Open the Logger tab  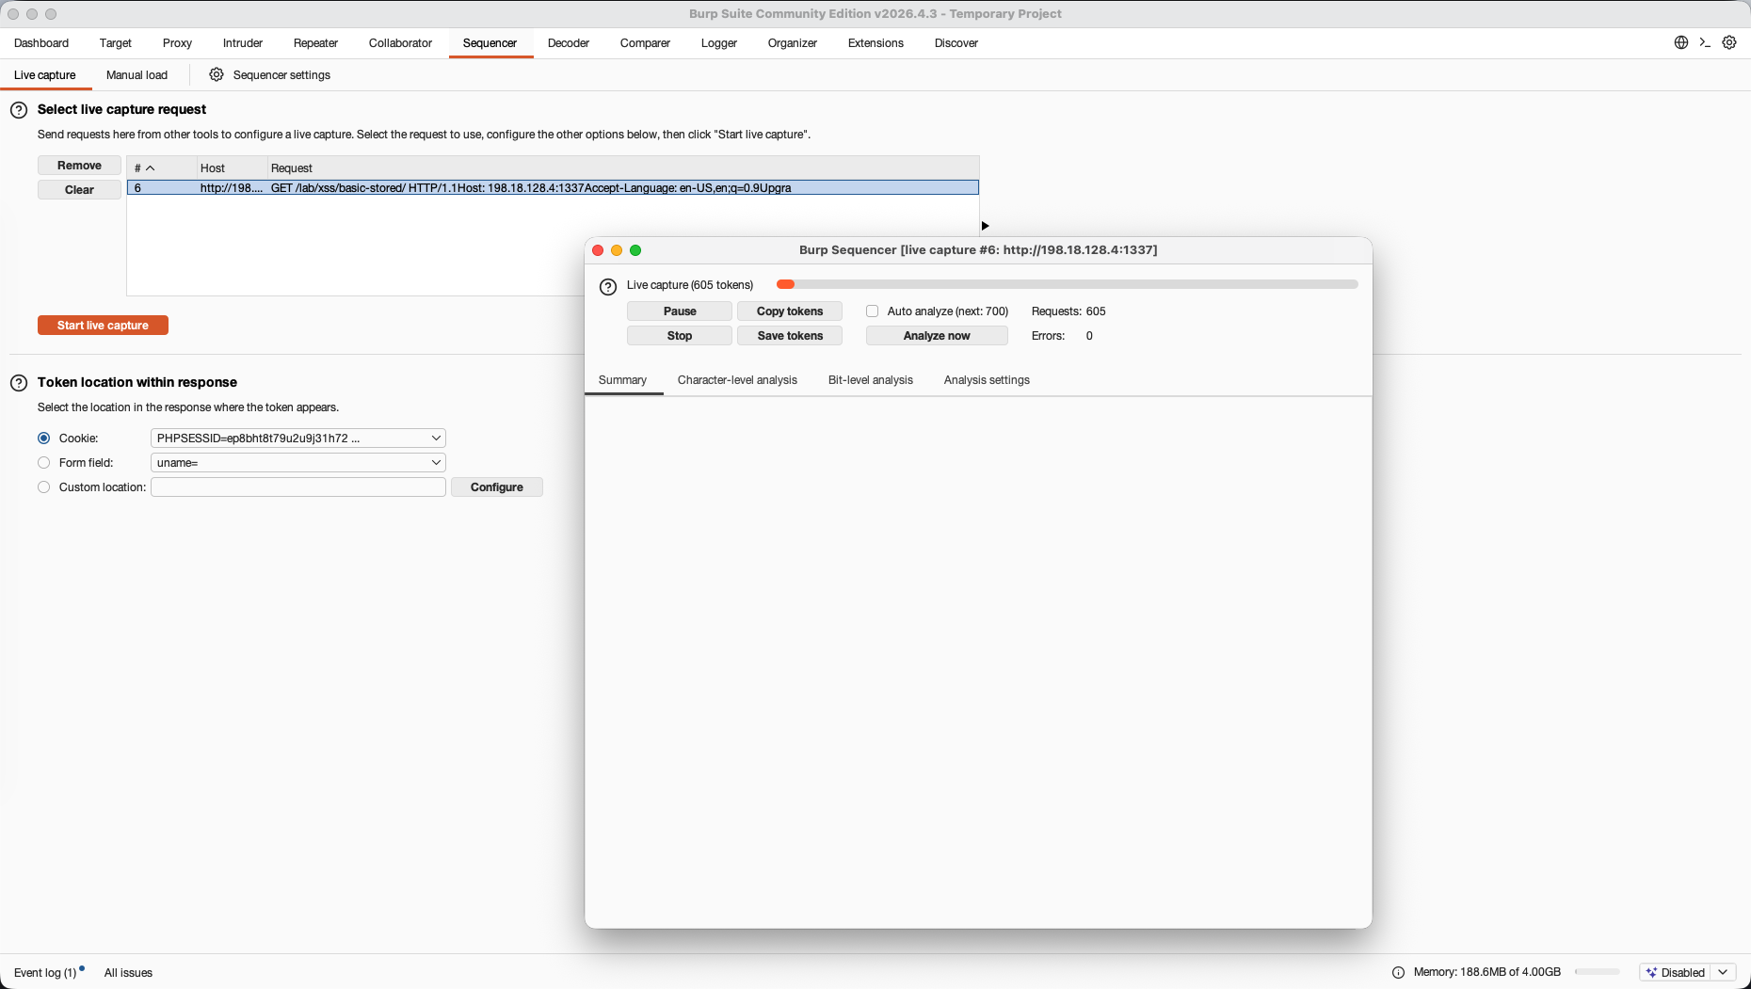719,42
